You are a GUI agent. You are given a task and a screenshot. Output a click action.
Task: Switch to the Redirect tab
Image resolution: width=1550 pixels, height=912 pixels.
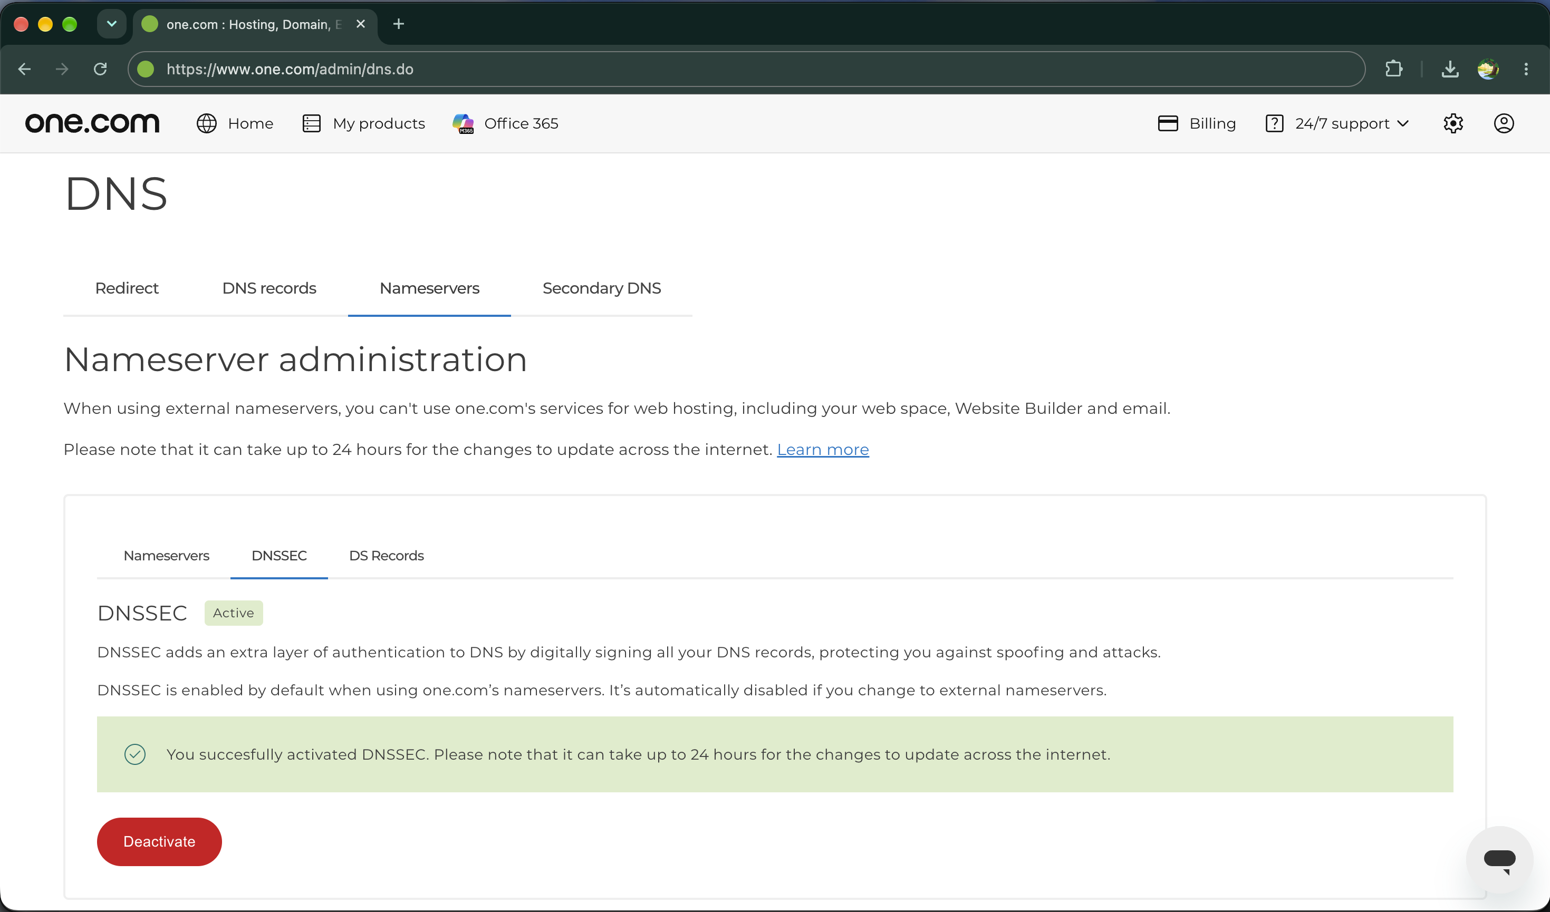coord(127,288)
